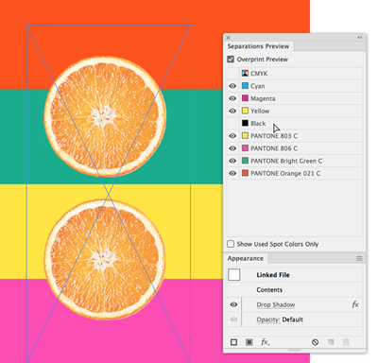
Task: Hide the Cyan separation eye icon
Action: 232,86
